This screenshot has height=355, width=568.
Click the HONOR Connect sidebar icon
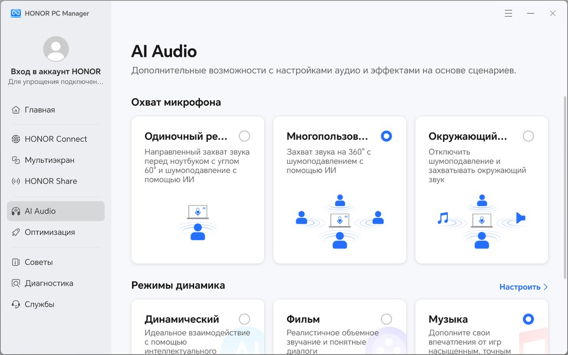(x=15, y=139)
